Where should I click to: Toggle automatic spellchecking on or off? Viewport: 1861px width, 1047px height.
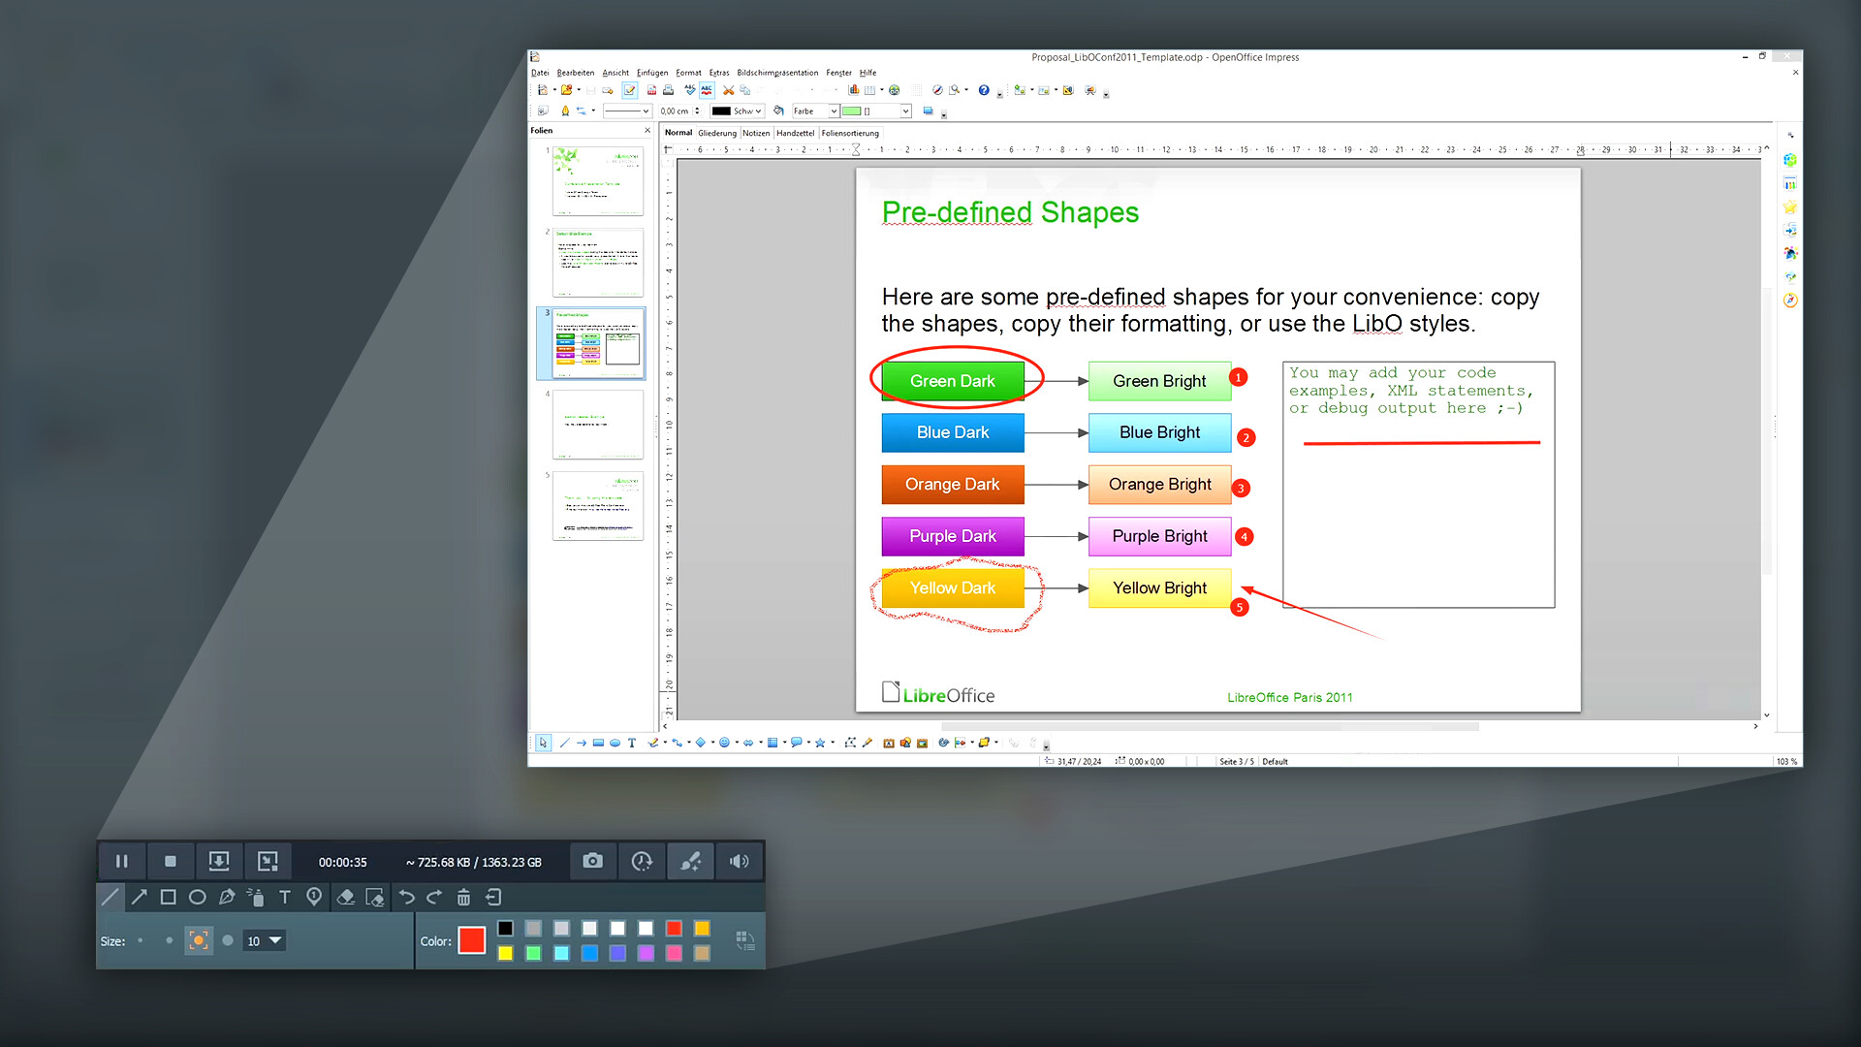pyautogui.click(x=707, y=90)
